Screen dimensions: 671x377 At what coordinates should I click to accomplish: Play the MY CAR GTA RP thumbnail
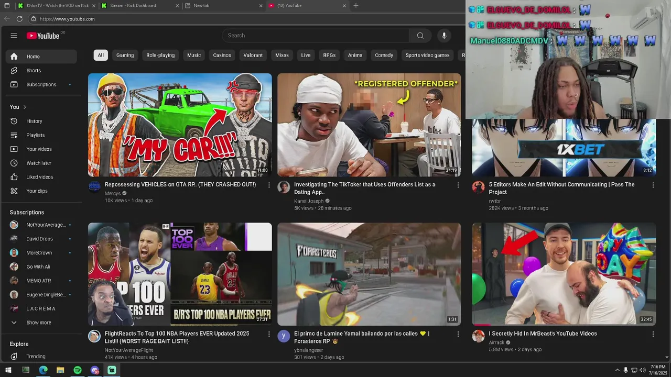pyautogui.click(x=180, y=125)
